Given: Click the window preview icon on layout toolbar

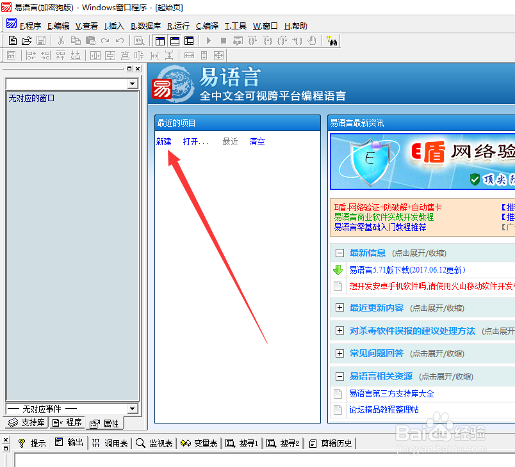Looking at the screenshot, I should pos(11,56).
